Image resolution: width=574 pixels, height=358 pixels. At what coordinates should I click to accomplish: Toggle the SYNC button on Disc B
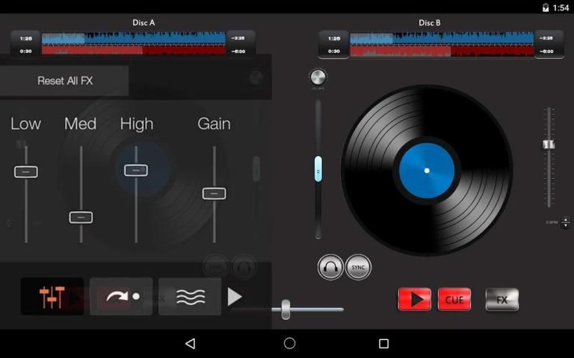358,267
